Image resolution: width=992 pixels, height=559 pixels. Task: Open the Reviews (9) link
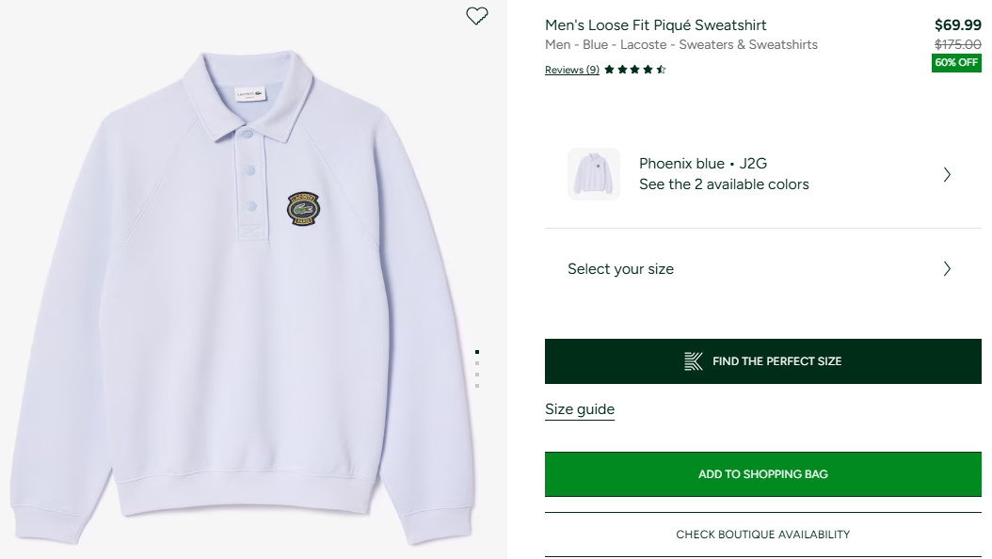(x=572, y=70)
